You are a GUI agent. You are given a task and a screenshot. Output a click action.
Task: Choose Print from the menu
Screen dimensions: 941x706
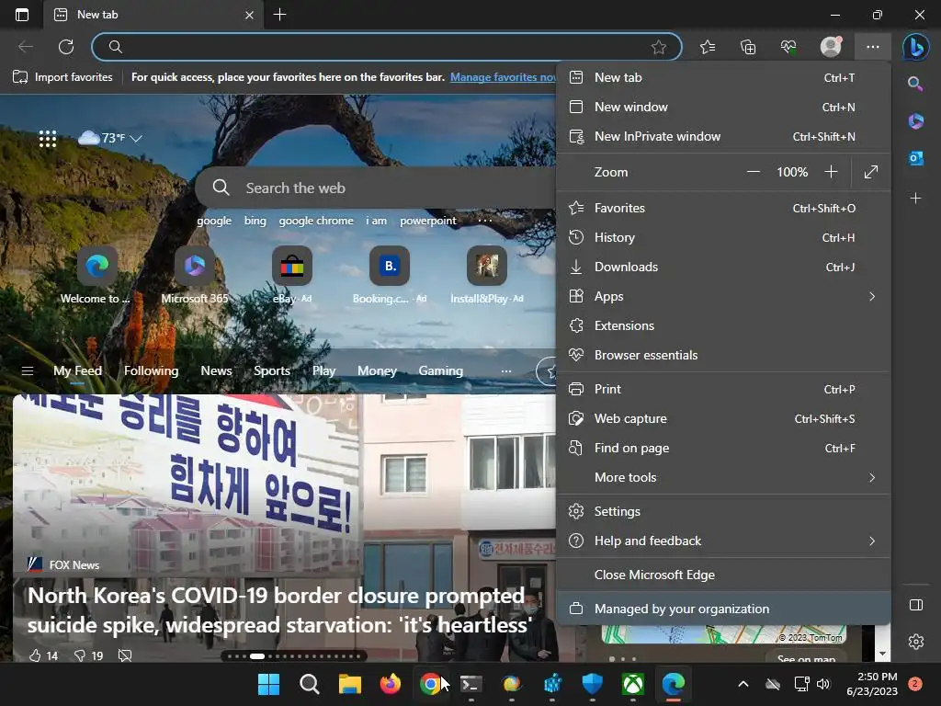723,389
